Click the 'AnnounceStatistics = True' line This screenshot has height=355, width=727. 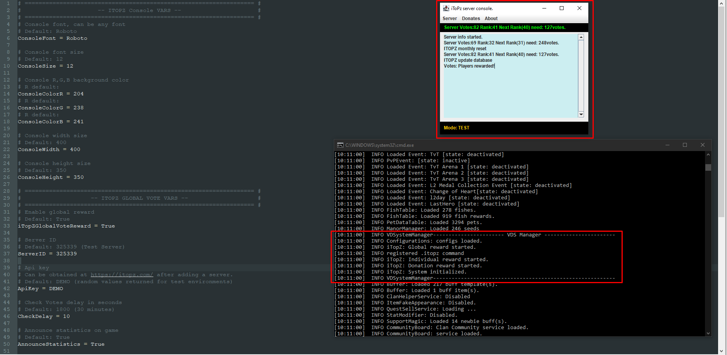61,344
